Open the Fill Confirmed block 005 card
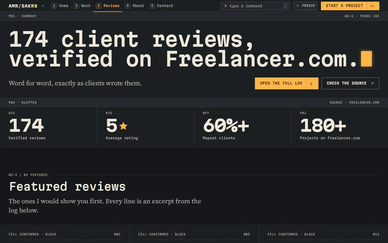Screen dimensions: 388x243 [x=194, y=234]
